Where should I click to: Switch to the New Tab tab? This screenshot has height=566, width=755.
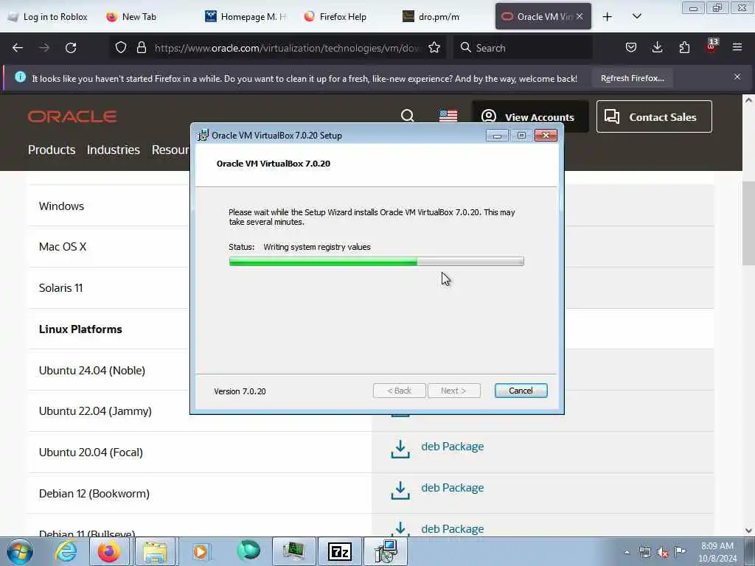[139, 17]
